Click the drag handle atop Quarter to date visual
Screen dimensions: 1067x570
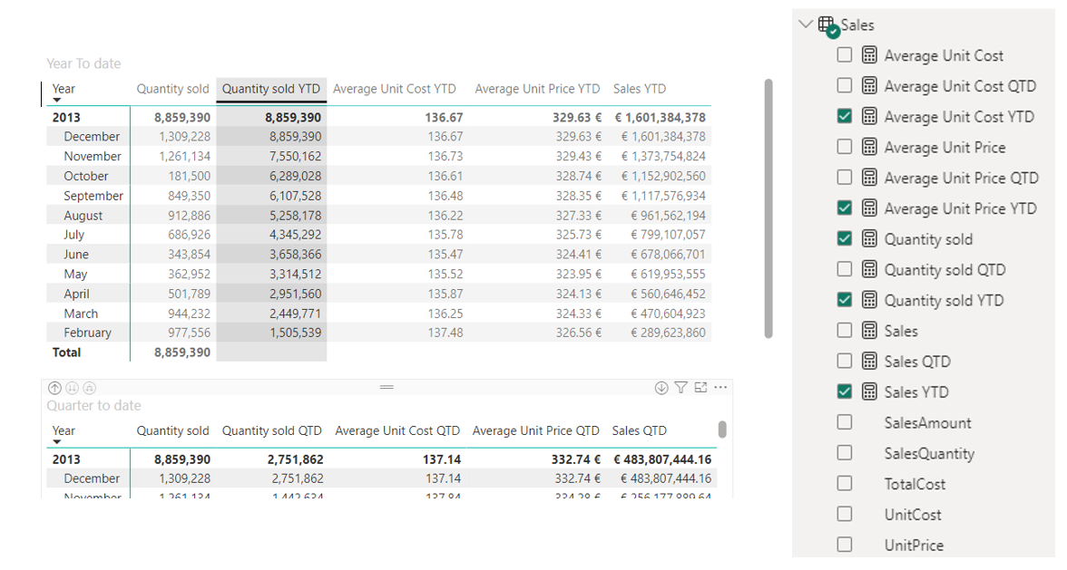click(387, 388)
